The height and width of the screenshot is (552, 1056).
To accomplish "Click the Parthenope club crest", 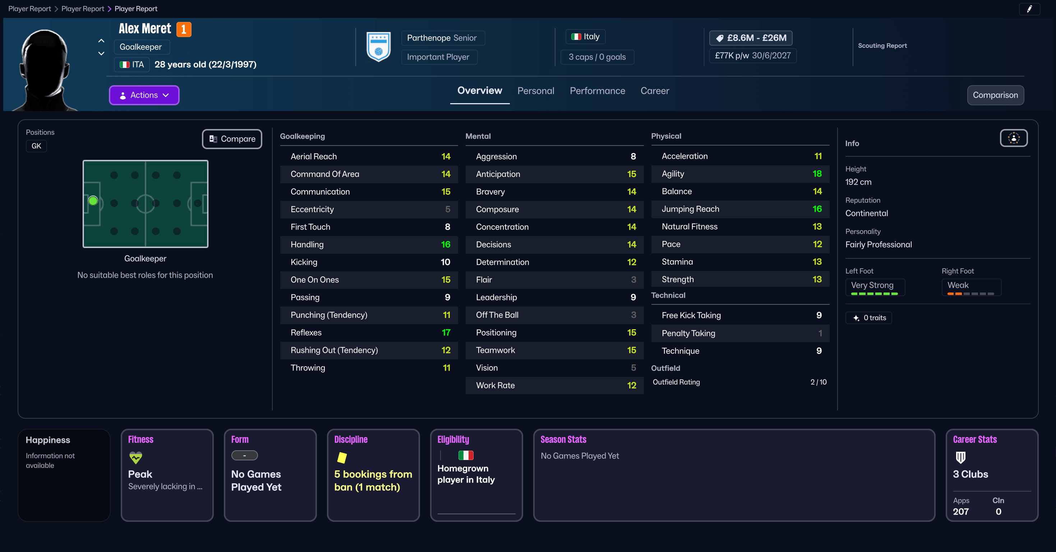I will (378, 47).
